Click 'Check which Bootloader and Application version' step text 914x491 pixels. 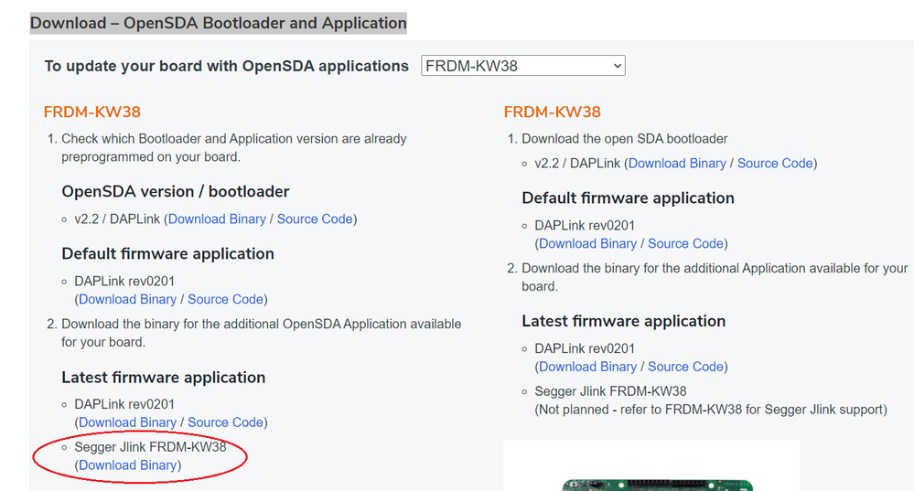(233, 148)
